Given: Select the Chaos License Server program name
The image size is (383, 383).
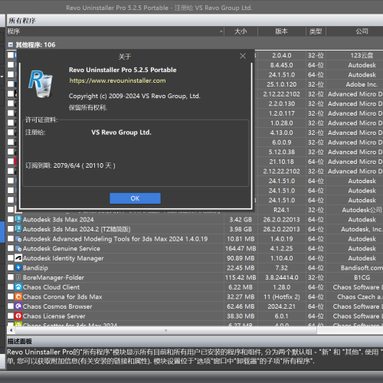Looking at the screenshot, I should click(54, 316).
